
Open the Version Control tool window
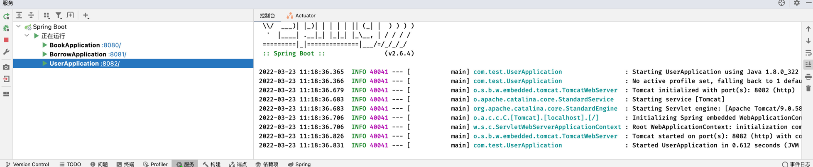tap(27, 164)
